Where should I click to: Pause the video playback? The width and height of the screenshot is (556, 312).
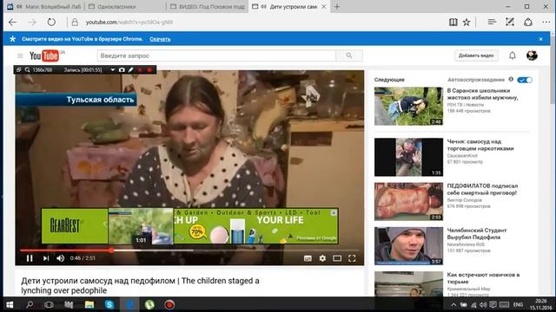(x=30, y=258)
